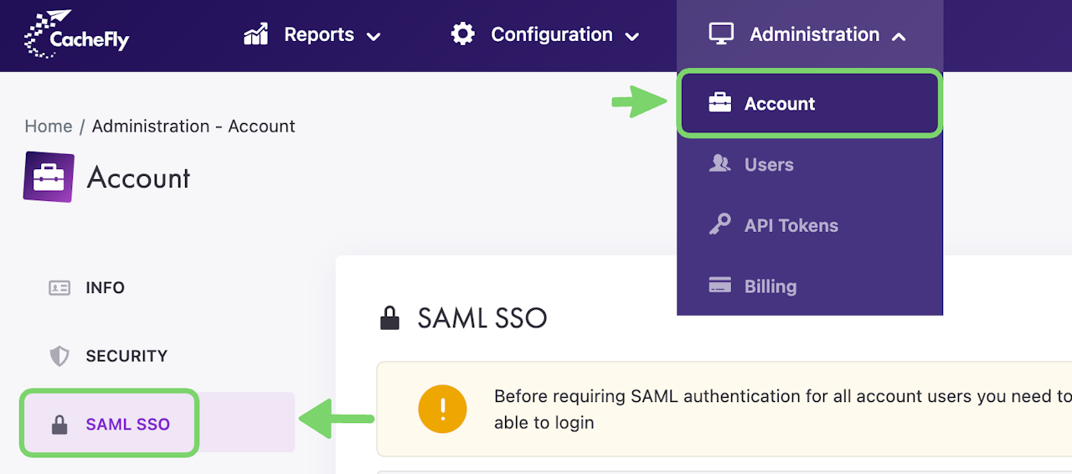Viewport: 1072px width, 474px height.
Task: Click the Reports chart icon
Action: pos(255,34)
